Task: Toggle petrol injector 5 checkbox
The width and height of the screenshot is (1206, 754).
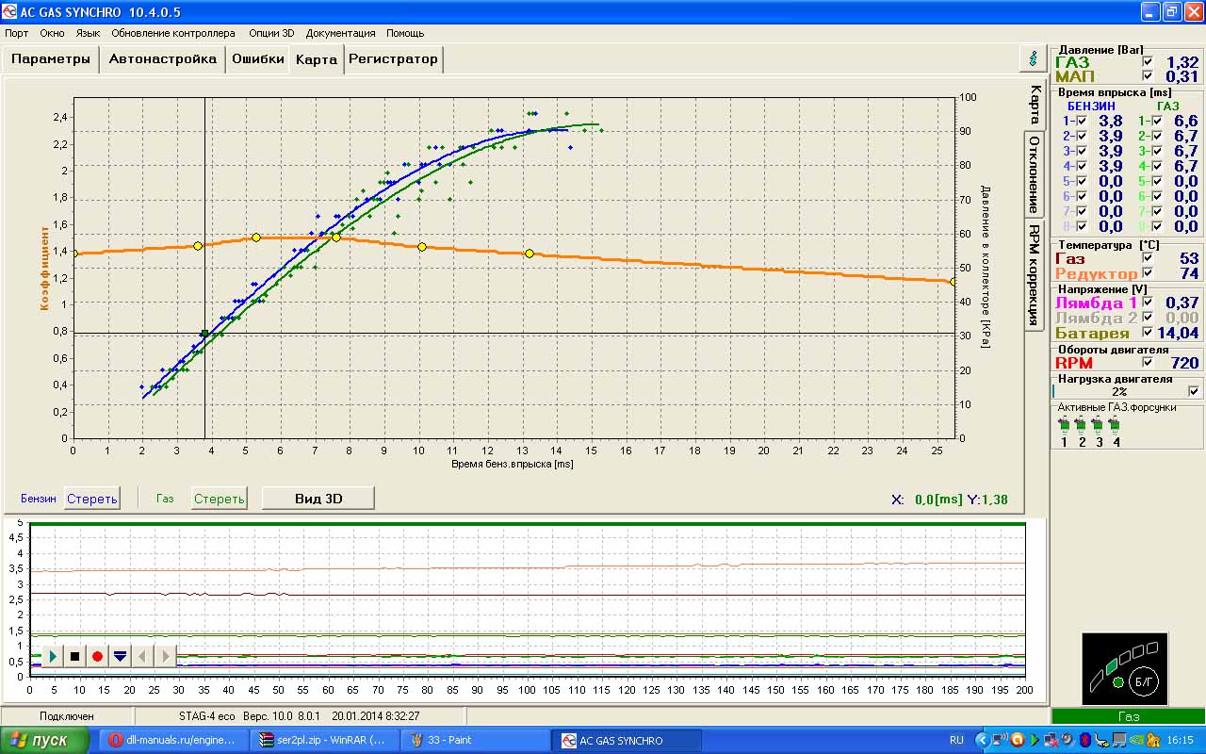Action: (1082, 181)
